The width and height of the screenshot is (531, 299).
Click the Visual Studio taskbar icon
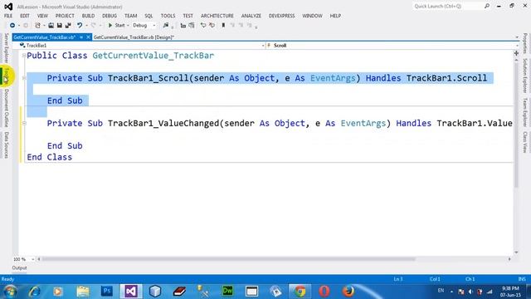click(131, 292)
